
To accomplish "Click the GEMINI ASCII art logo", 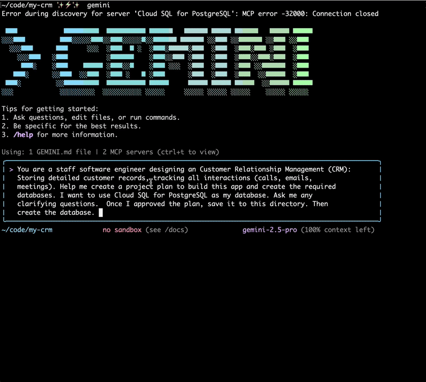I will (x=157, y=61).
